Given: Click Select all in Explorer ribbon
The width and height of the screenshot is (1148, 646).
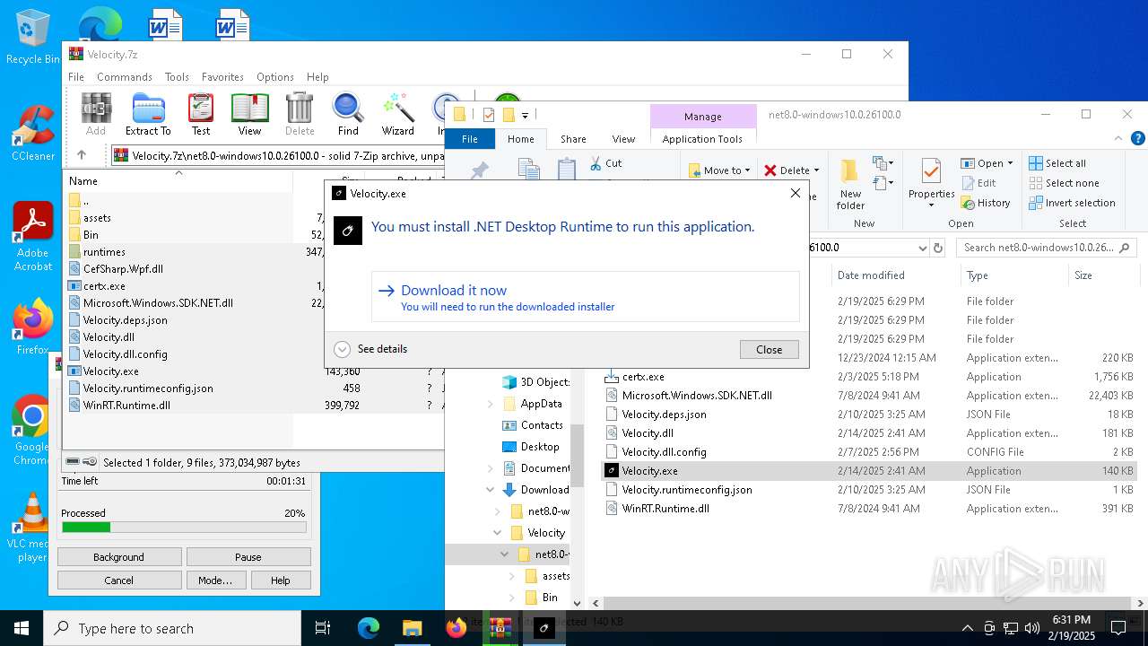Looking at the screenshot, I should pos(1058,163).
